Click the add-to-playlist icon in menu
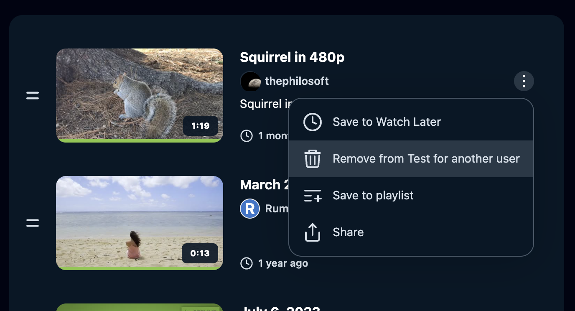The image size is (575, 311). (312, 196)
